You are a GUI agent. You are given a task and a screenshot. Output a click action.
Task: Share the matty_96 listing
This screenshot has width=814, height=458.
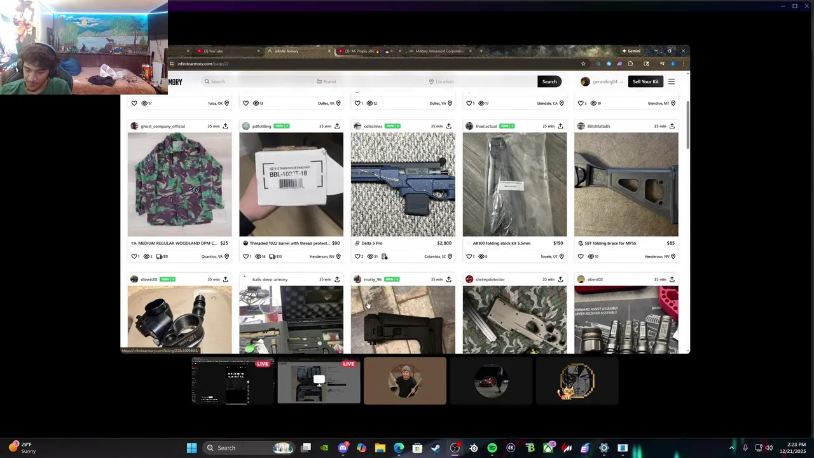(x=448, y=279)
